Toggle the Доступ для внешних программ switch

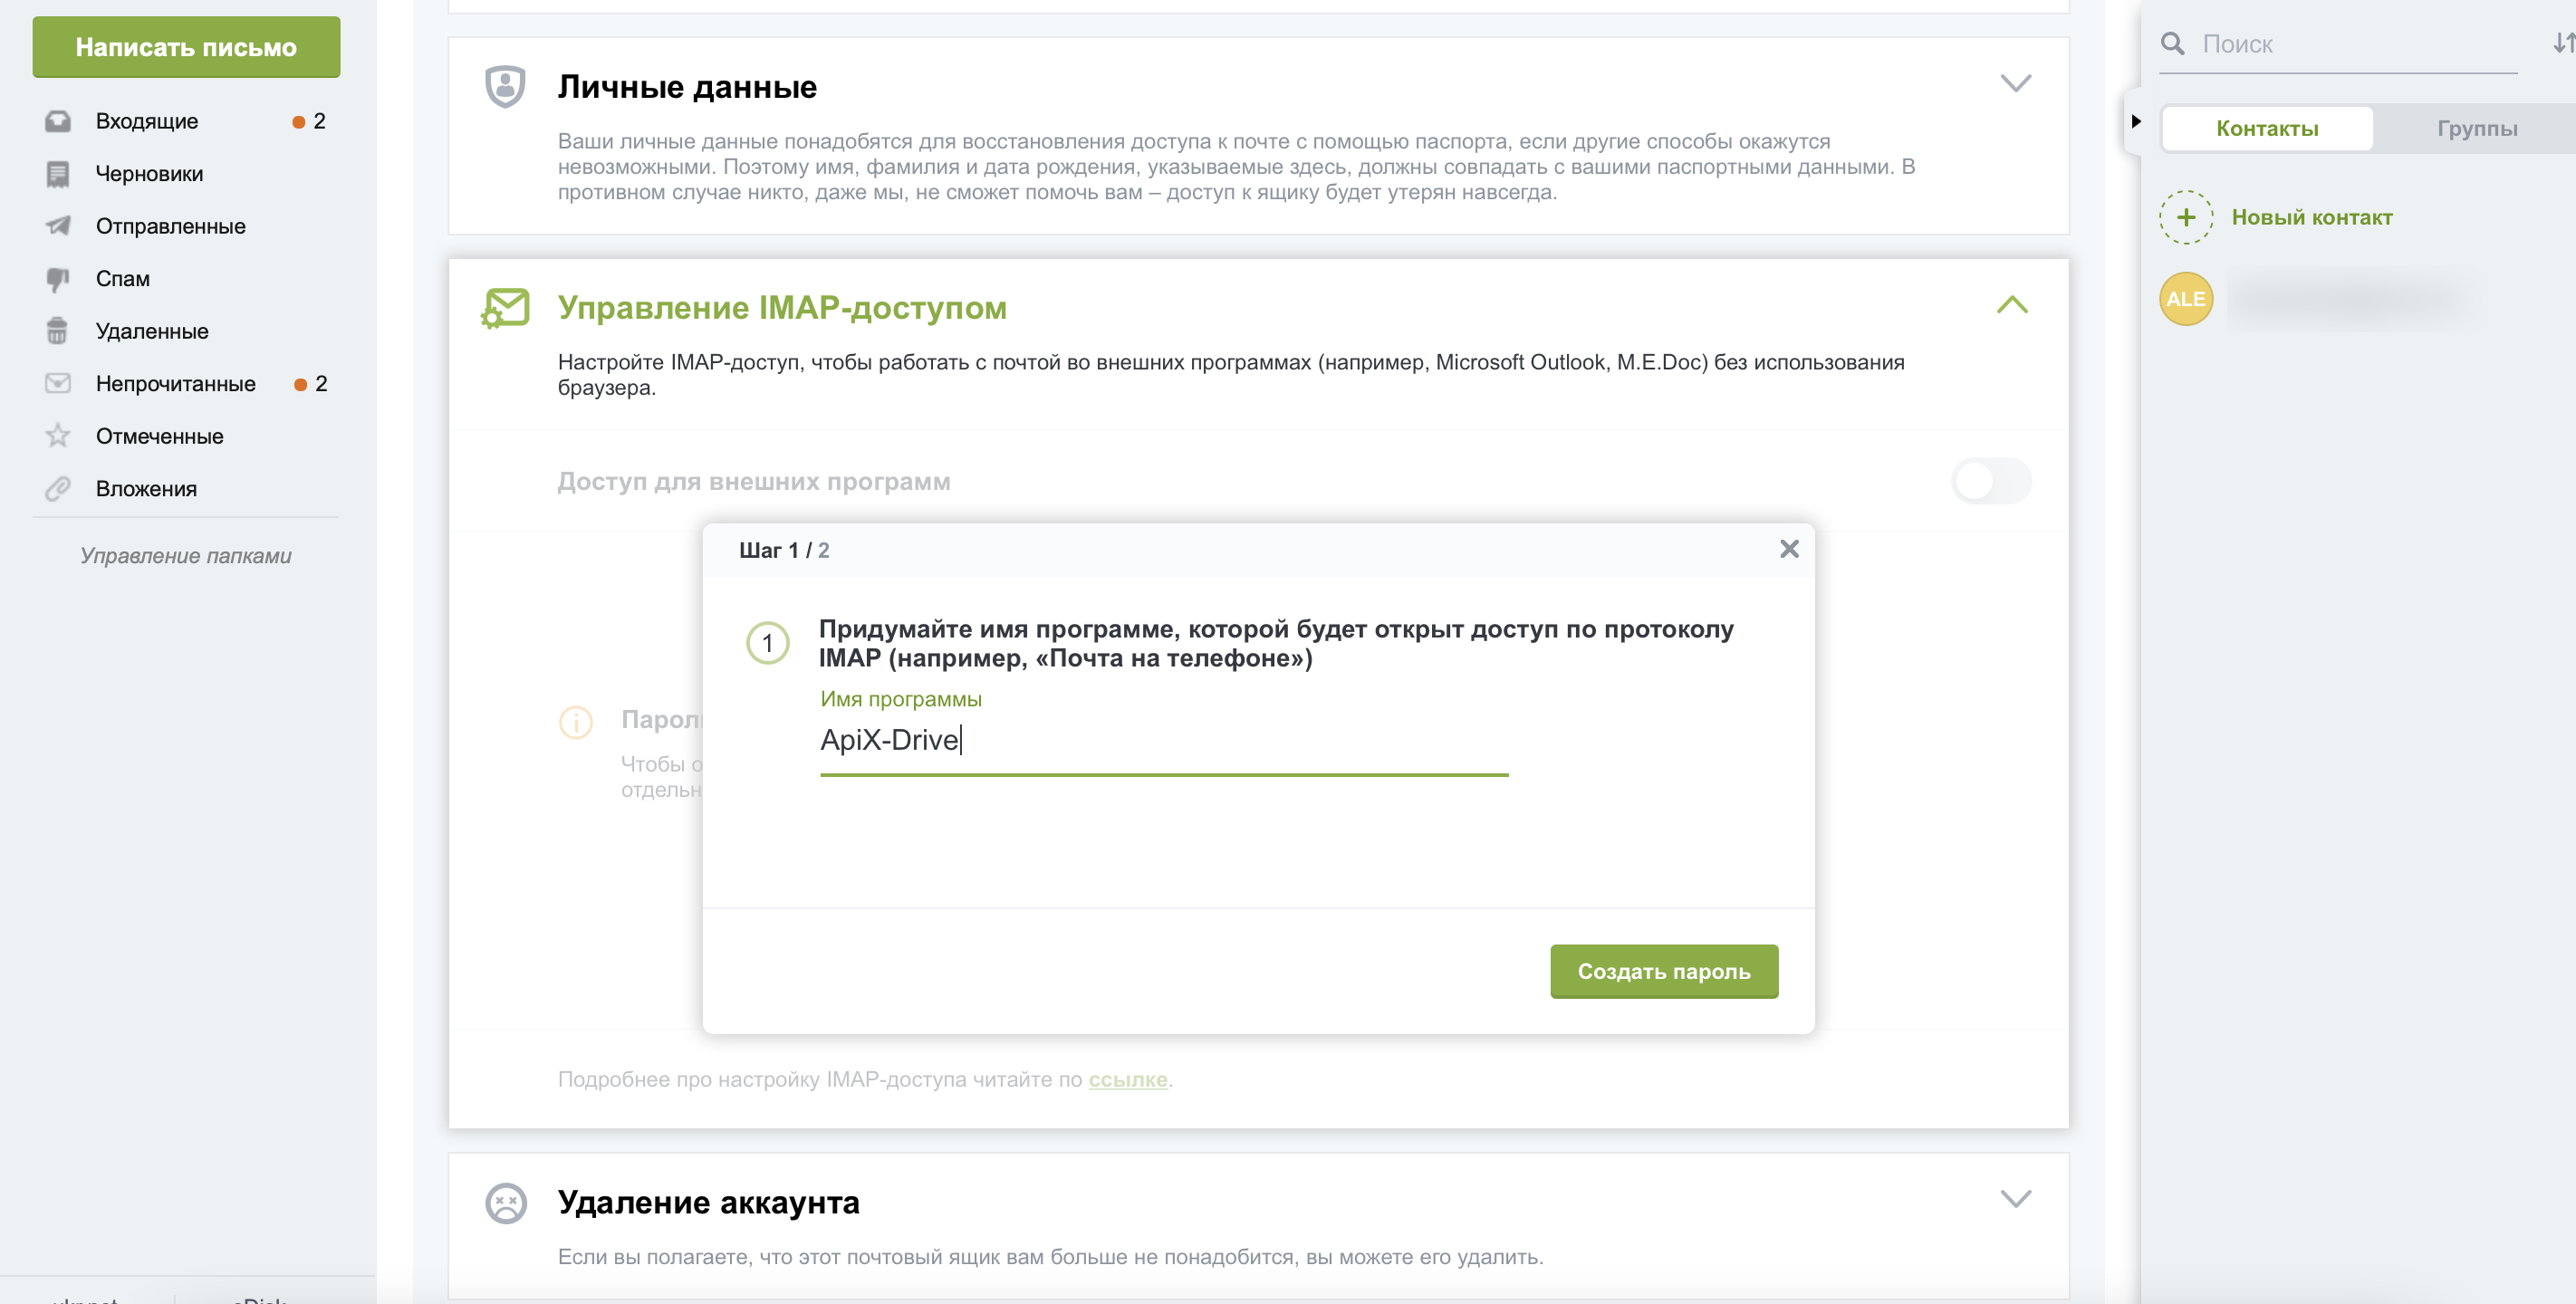(x=1989, y=481)
